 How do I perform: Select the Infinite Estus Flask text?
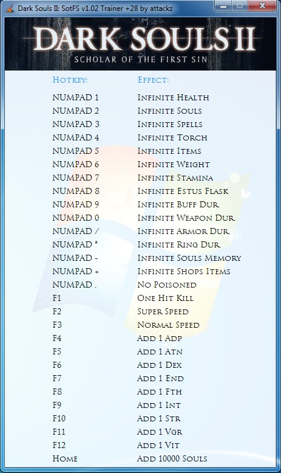(x=183, y=191)
